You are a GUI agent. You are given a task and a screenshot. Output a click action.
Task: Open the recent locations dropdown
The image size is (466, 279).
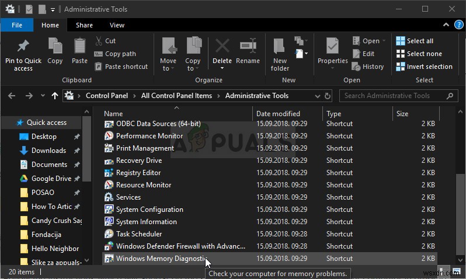pos(43,96)
